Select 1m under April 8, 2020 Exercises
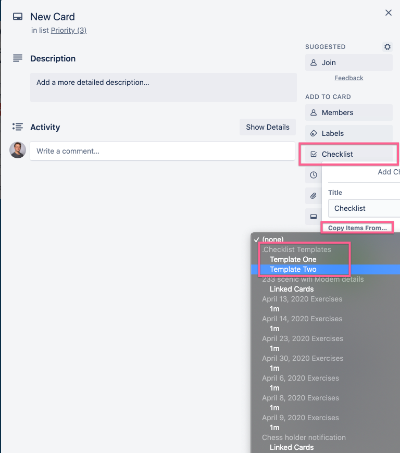Viewport: 400px width, 453px height. coord(326,408)
